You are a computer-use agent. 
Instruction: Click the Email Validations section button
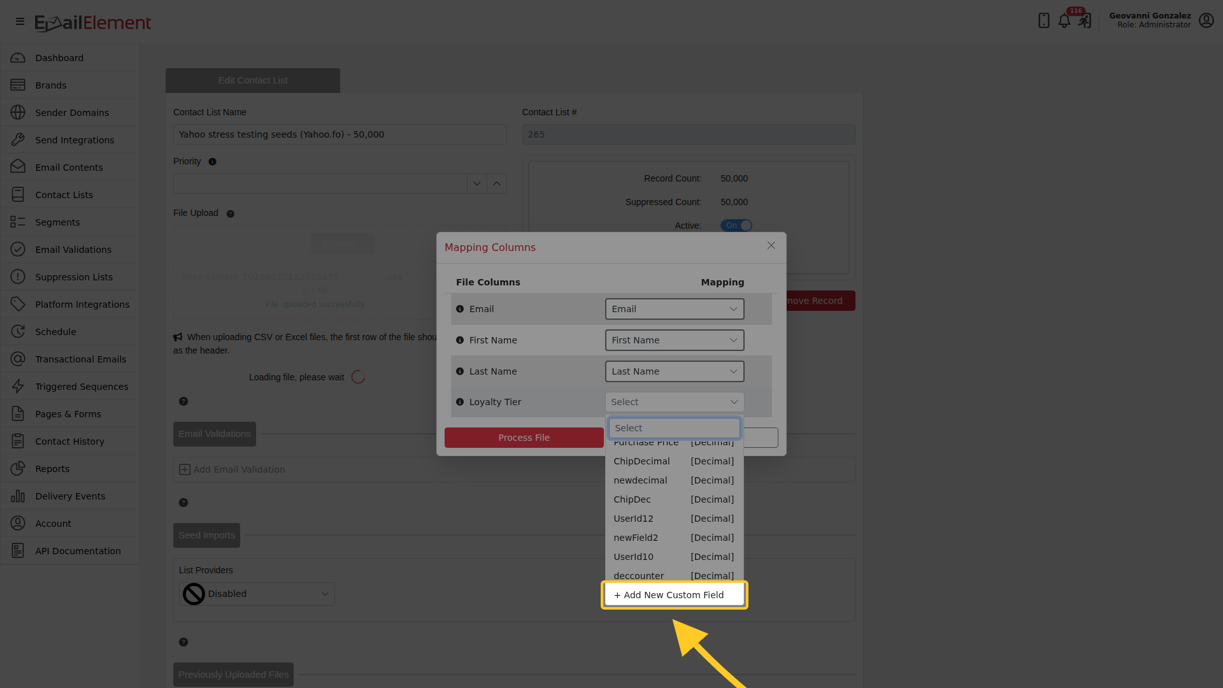pyautogui.click(x=215, y=434)
